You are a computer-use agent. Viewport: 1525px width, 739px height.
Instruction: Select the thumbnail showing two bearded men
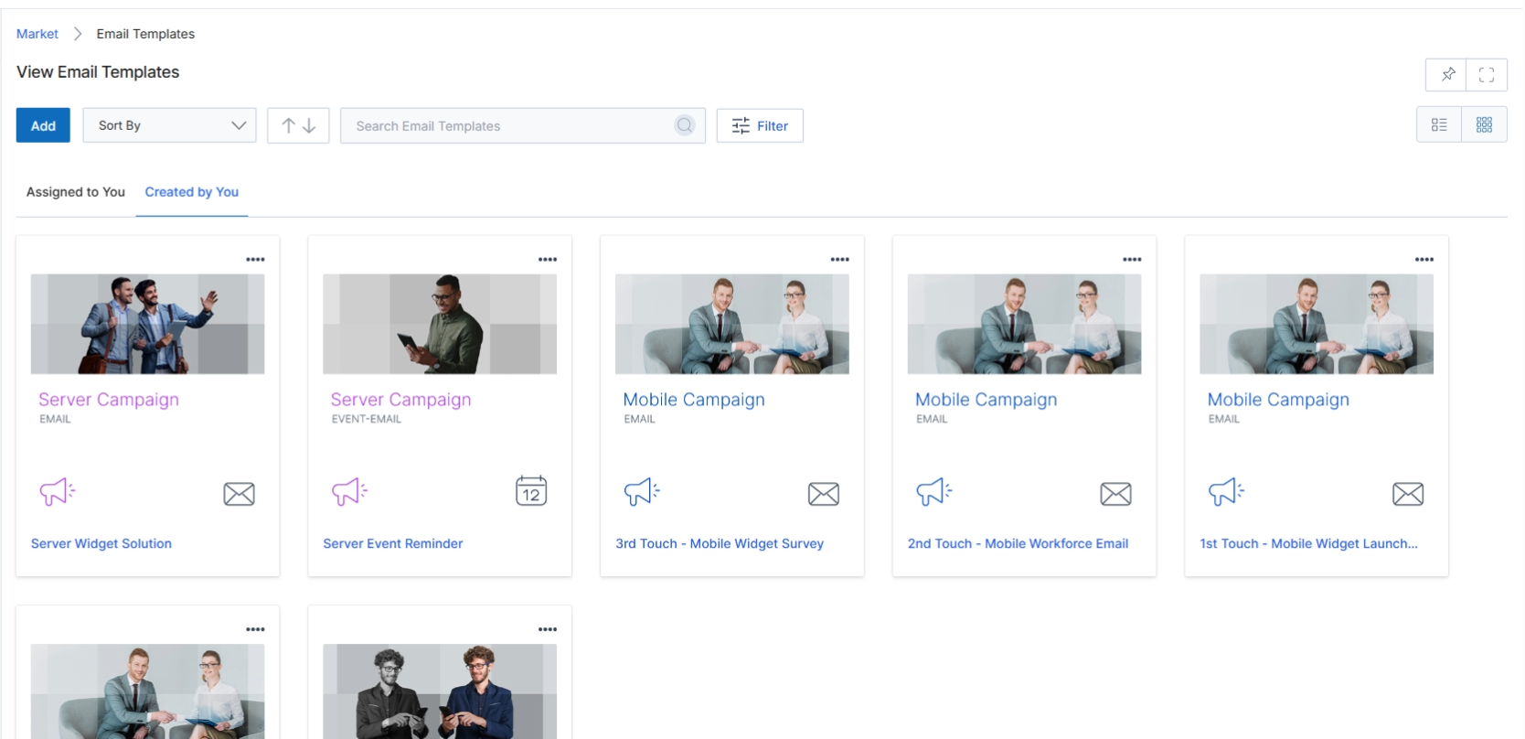440,691
